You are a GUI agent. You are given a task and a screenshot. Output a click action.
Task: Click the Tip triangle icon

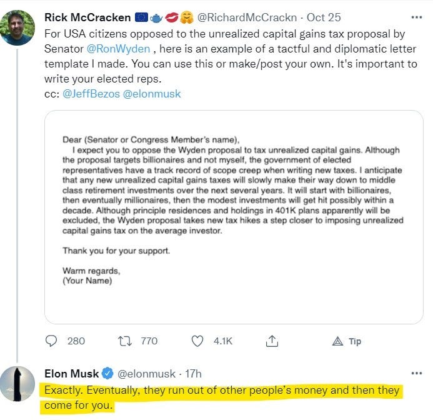click(x=337, y=341)
